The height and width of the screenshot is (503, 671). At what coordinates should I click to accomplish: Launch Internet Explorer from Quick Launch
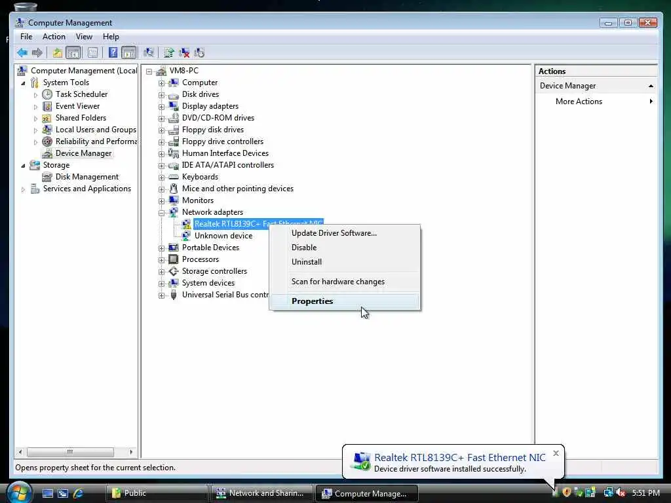(79, 493)
